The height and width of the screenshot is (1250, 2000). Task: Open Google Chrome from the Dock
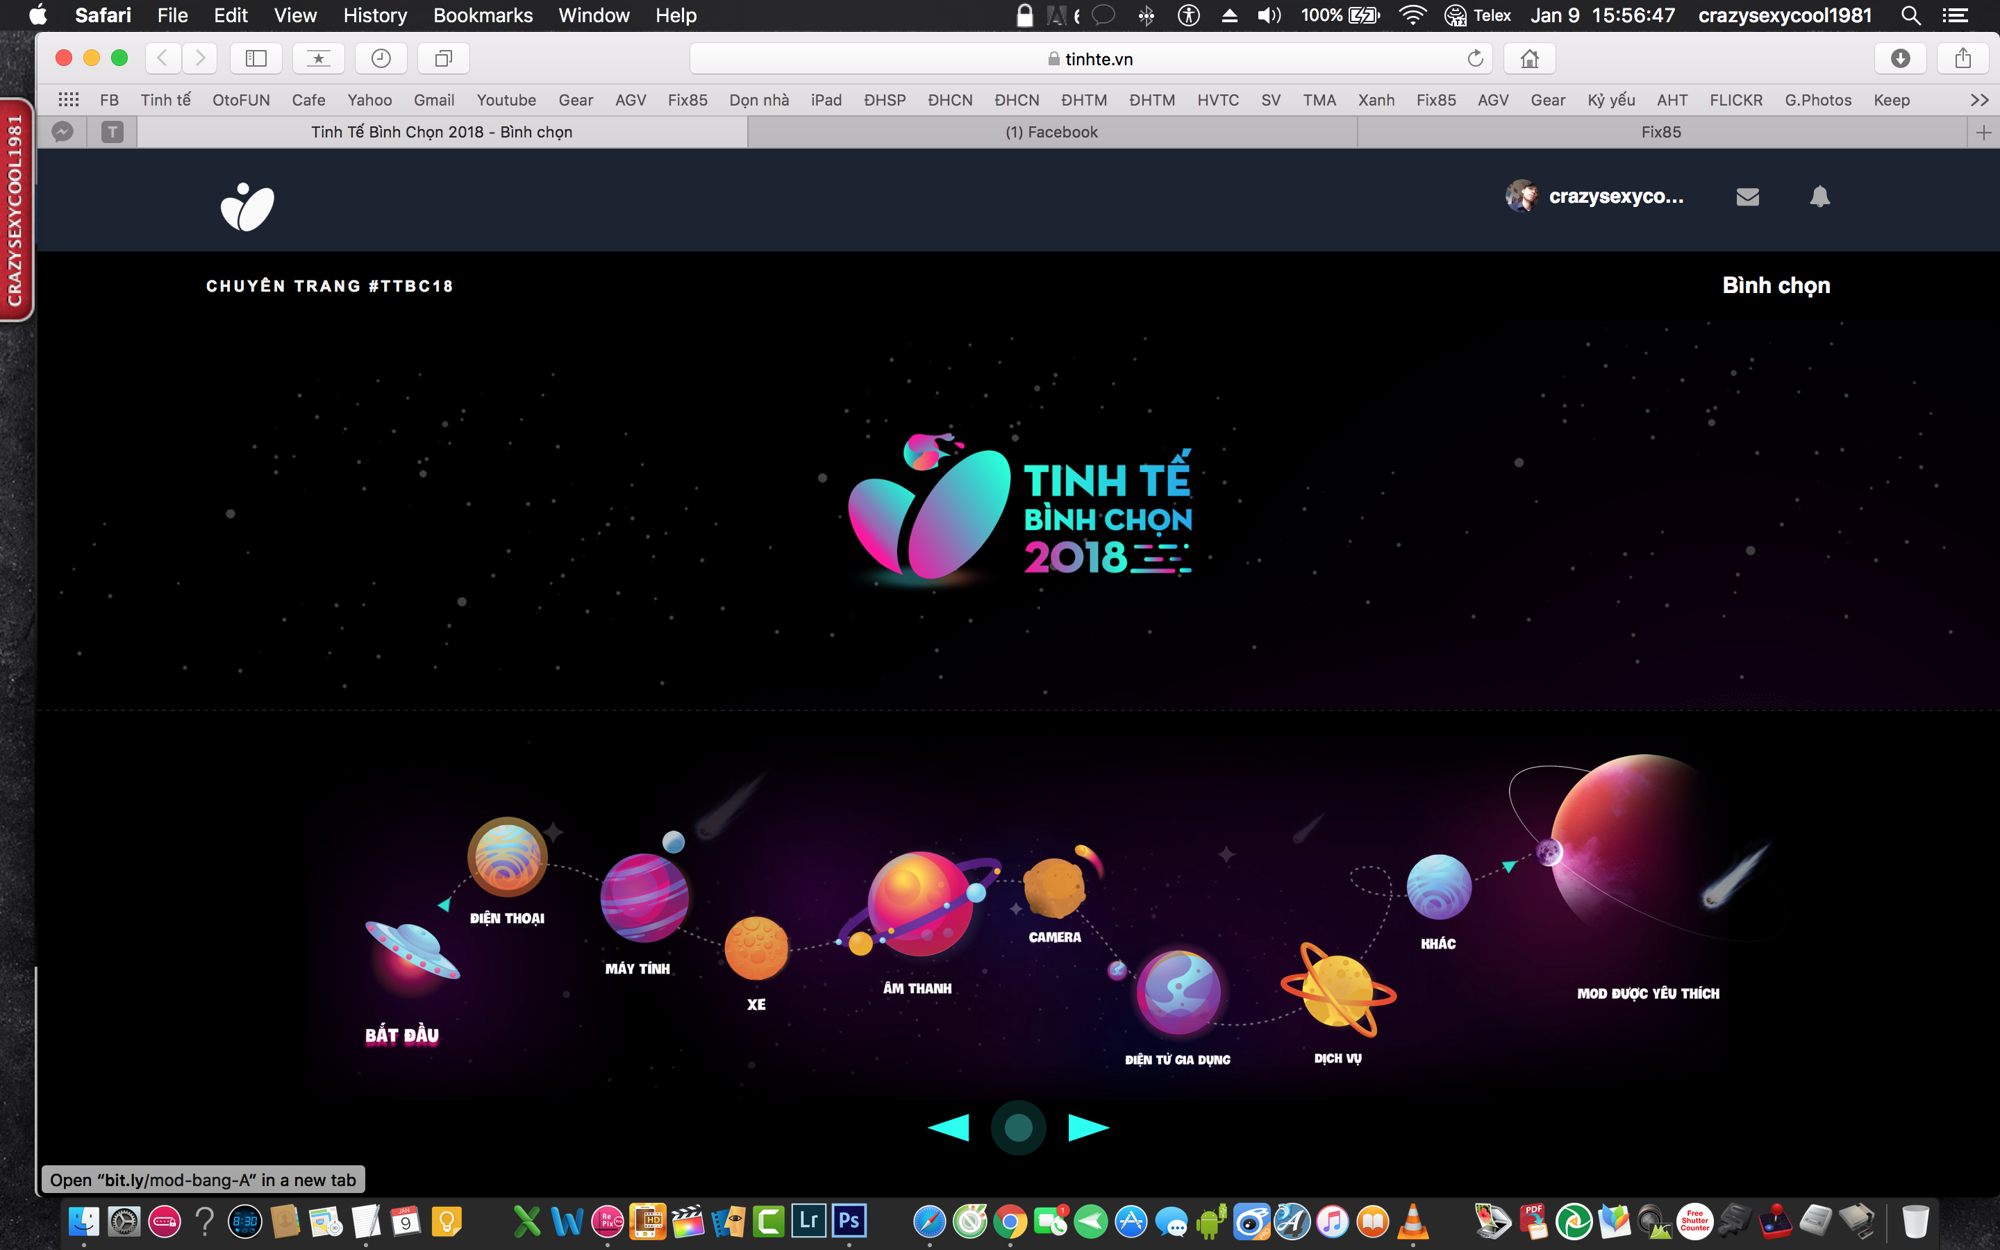[x=1010, y=1221]
